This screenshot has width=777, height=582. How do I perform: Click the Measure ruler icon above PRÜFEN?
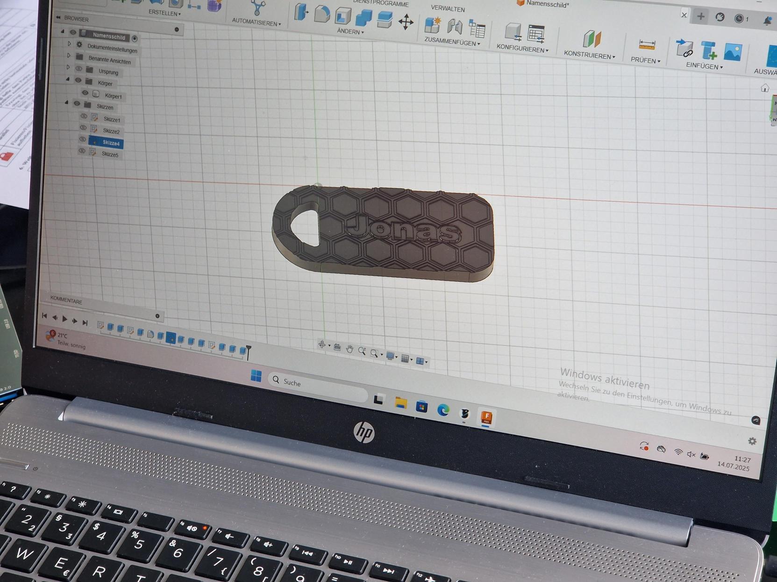coord(647,45)
